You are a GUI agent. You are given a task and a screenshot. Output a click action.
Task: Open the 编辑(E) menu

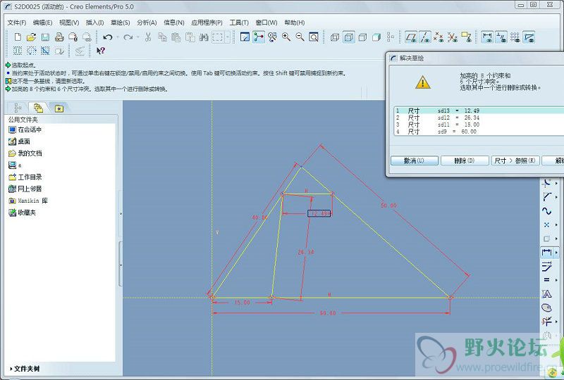click(x=42, y=23)
